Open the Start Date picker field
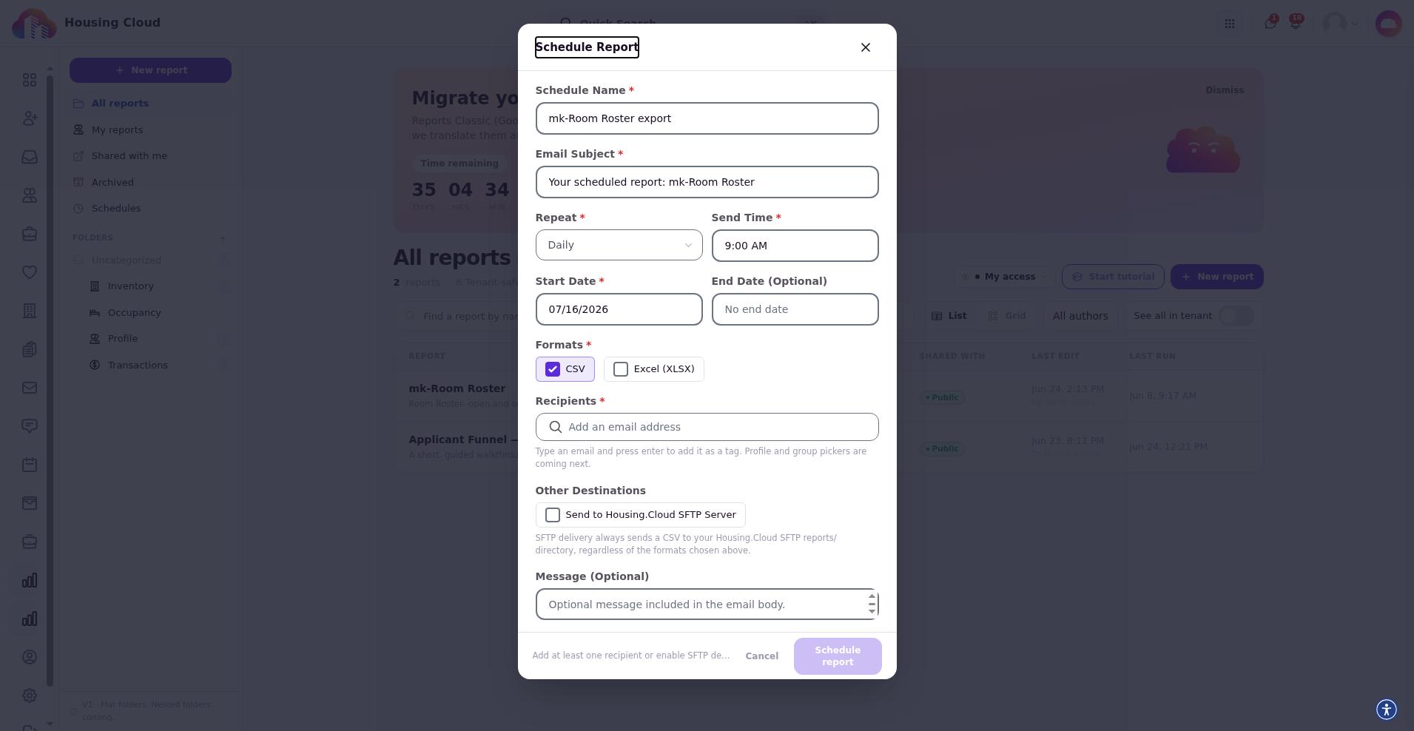1414x731 pixels. pyautogui.click(x=619, y=309)
